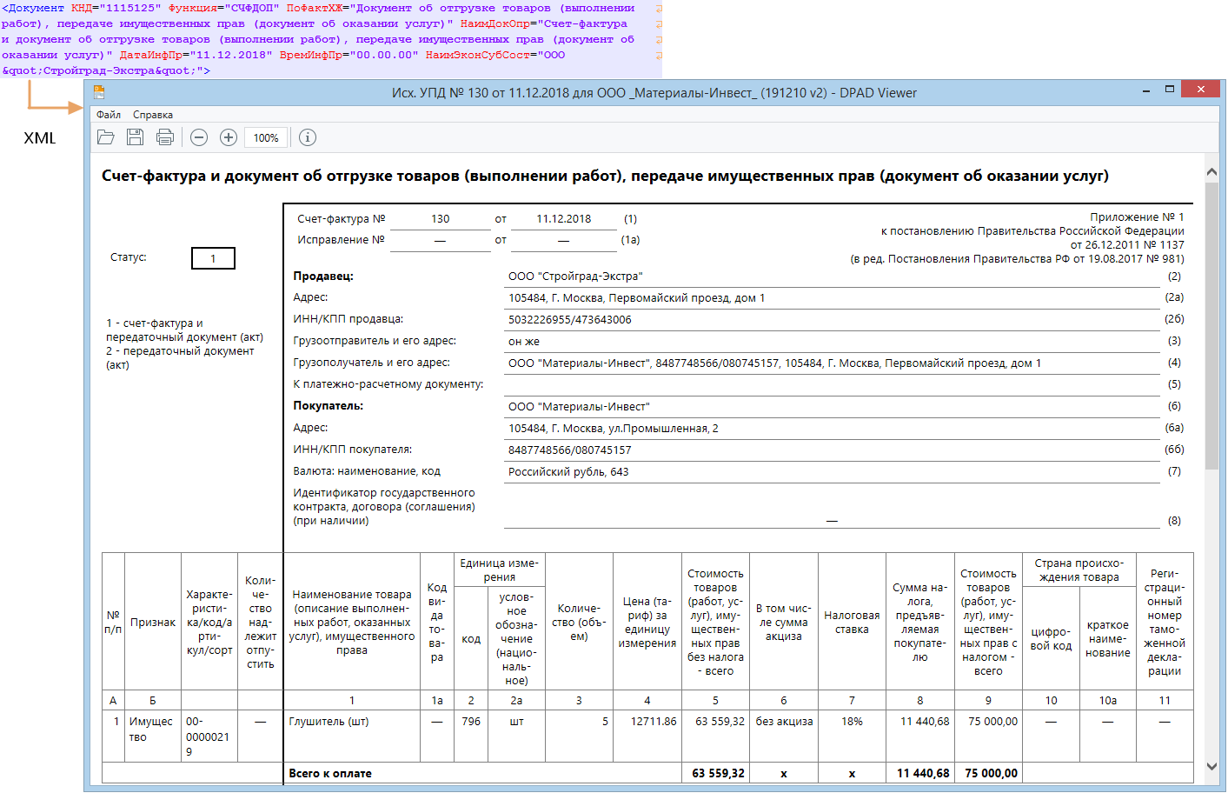Image resolution: width=1228 pixels, height=793 pixels.
Task: Close the DPAD Viewer window
Action: (x=1201, y=90)
